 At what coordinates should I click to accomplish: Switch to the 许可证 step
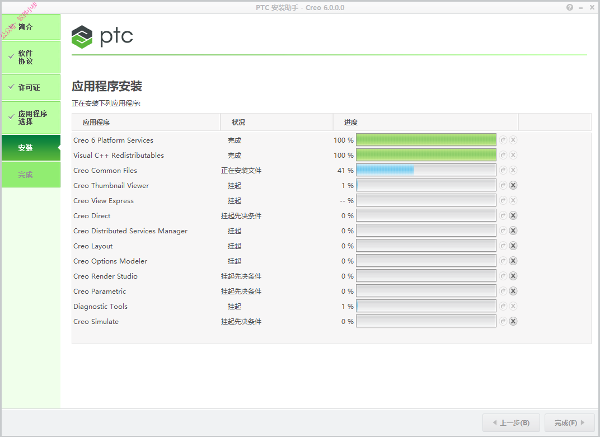point(31,87)
